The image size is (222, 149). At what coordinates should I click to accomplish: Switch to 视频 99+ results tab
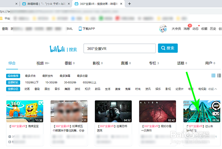[x=43, y=63]
